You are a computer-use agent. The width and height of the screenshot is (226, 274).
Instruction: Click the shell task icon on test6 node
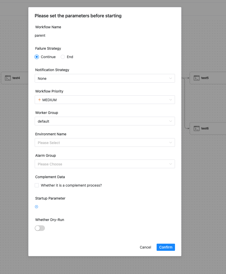pyautogui.click(x=197, y=128)
